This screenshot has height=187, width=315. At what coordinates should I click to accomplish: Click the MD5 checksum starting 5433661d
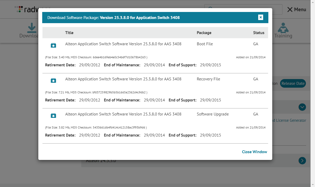coord(119,127)
